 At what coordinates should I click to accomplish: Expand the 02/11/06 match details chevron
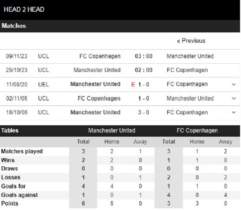234,98
